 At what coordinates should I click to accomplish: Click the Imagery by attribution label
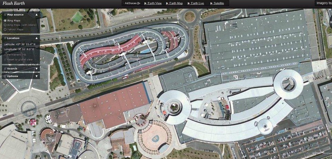pos(324,3)
